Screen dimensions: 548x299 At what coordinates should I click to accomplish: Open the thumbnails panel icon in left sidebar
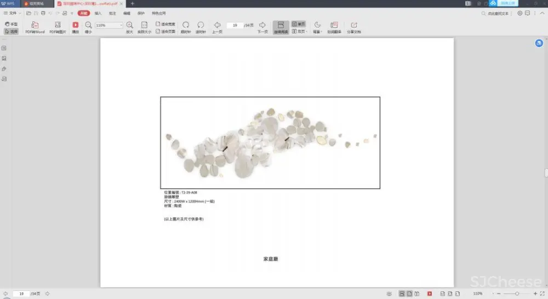(4, 59)
